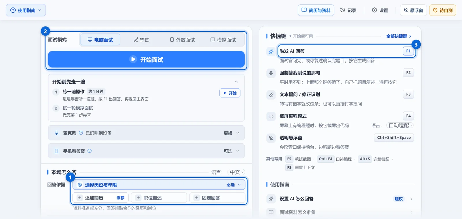Image resolution: width=462 pixels, height=219 pixels.
Task: Click the help icon next to 手机看答案
Action: point(90,151)
